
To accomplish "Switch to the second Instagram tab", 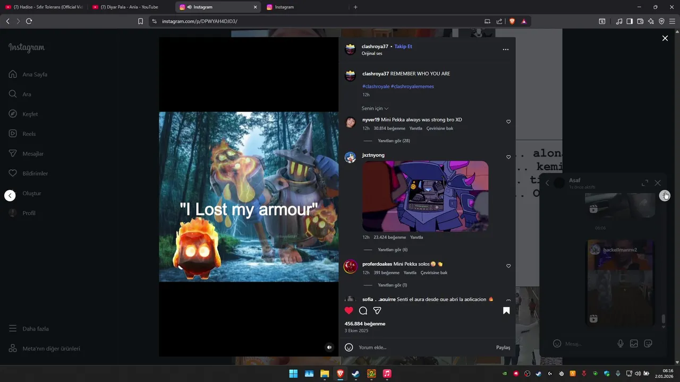I will pyautogui.click(x=305, y=7).
